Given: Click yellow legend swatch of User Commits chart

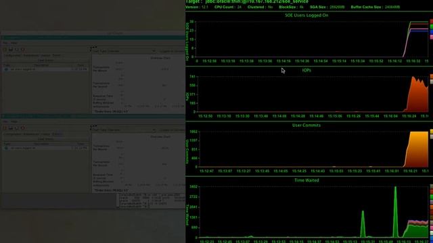Looking at the screenshot, I should tap(432, 132).
